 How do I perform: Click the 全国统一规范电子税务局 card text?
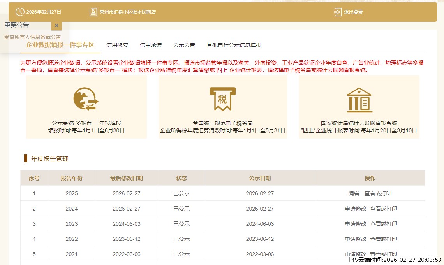(222, 123)
